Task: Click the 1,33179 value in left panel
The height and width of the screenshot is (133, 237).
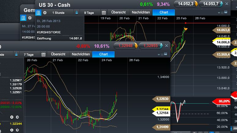Action: [x=16, y=84]
